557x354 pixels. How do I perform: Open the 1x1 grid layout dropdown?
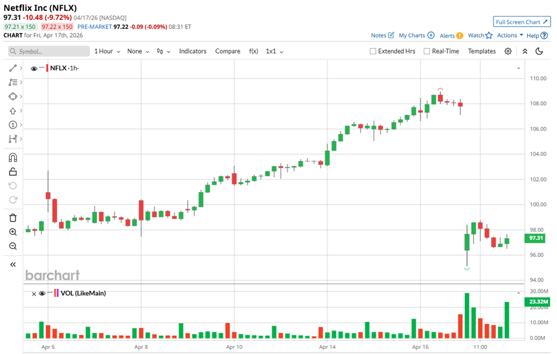[274, 51]
